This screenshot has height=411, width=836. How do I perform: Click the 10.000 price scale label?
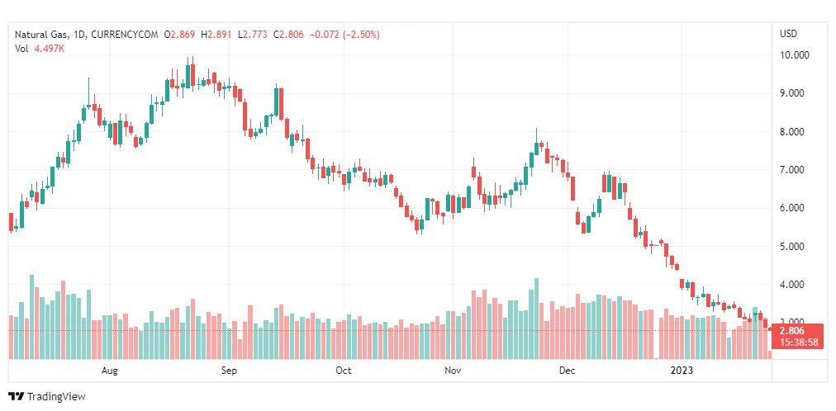794,55
